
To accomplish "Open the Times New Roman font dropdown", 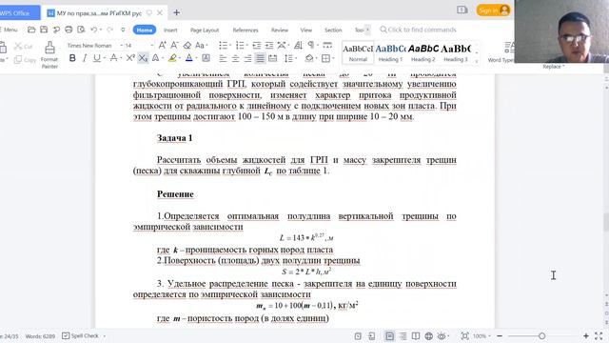I will (x=122, y=46).
